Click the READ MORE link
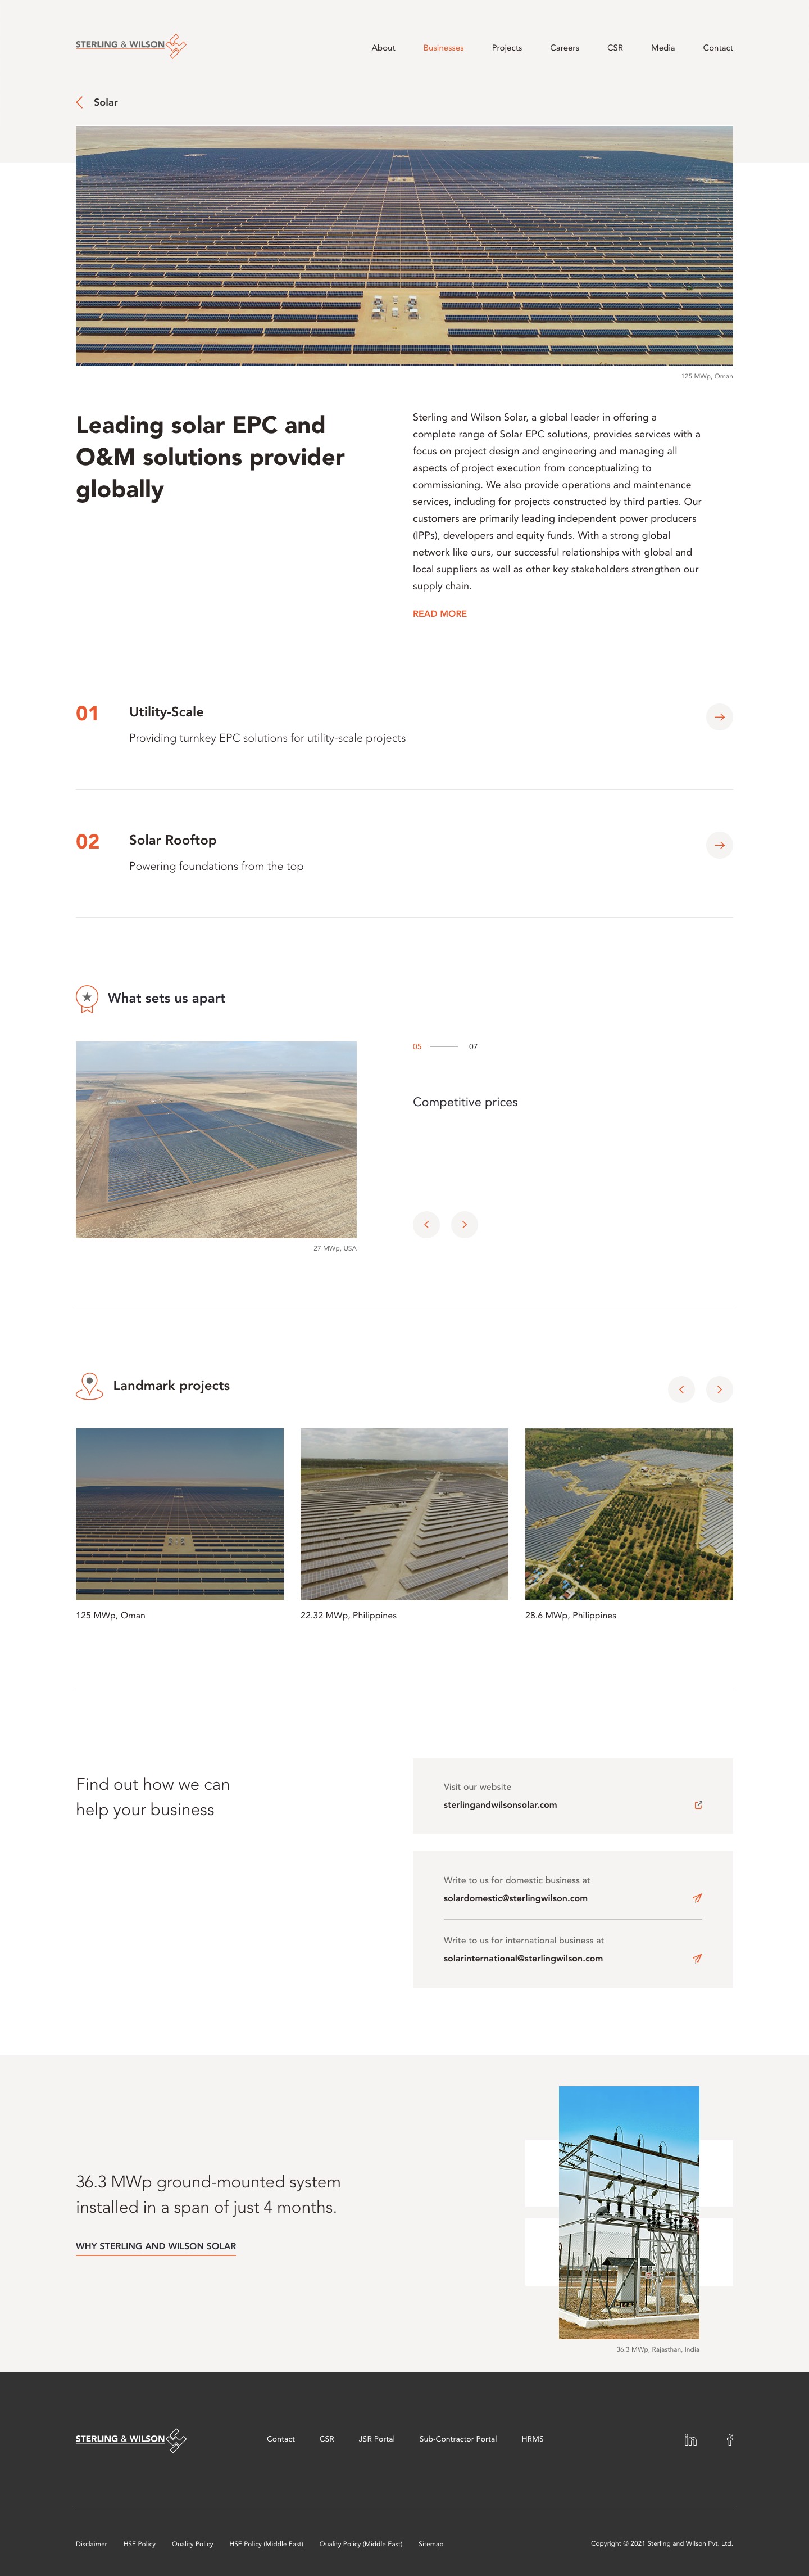Screen dimensions: 809x2576 [439, 614]
